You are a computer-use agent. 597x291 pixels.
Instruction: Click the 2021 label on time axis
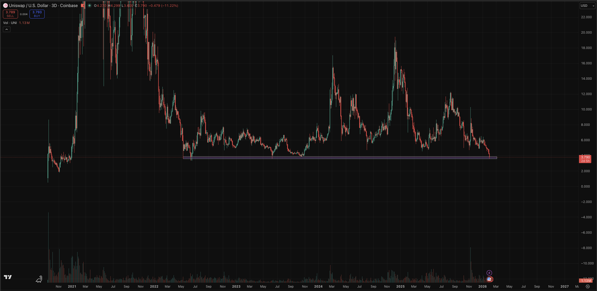click(x=72, y=287)
